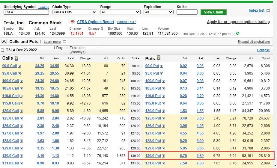Focus the Underlying Symbol input field
The image size is (277, 168).
click(26, 12)
